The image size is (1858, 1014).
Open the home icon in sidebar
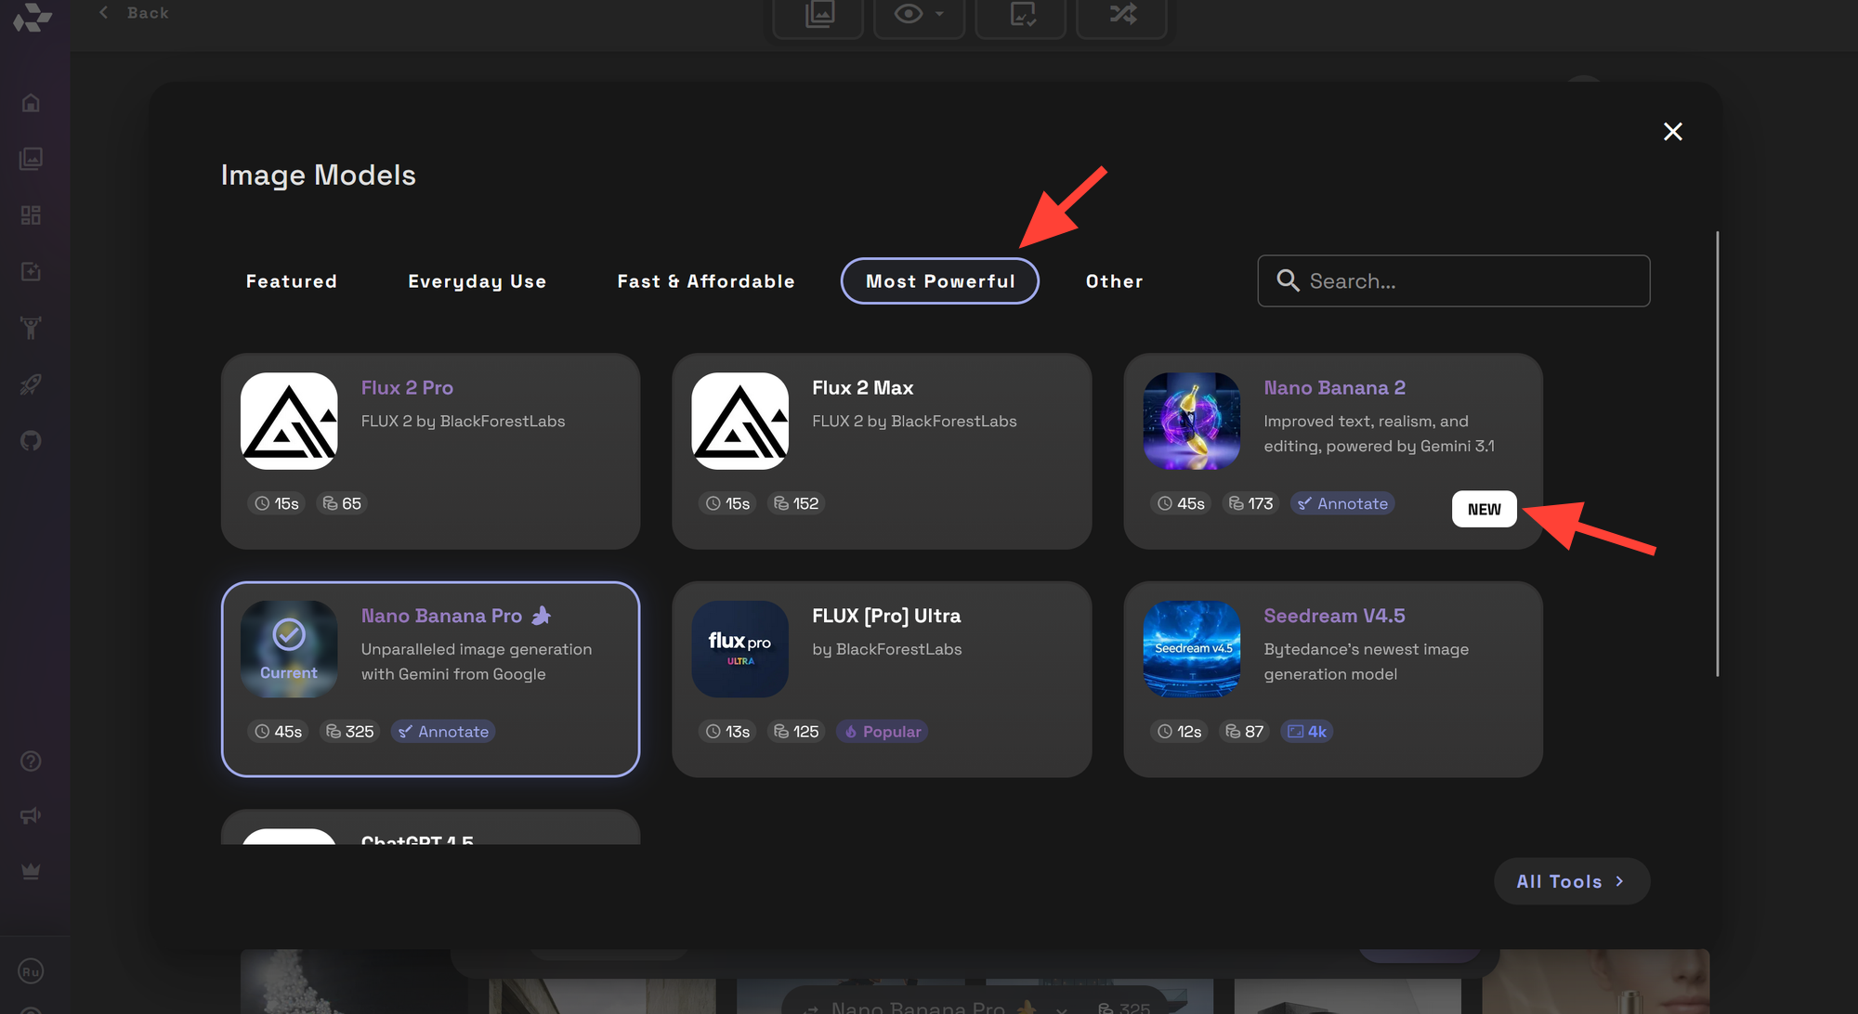pyautogui.click(x=31, y=103)
